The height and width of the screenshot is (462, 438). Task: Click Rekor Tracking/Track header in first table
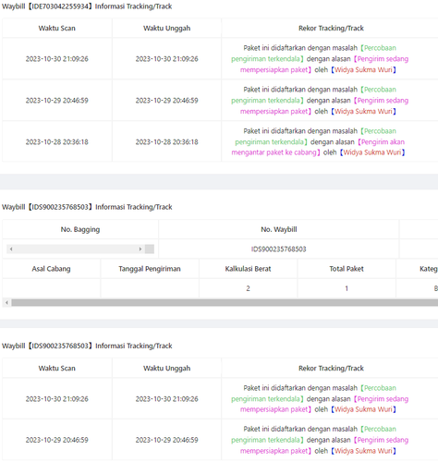coord(331,28)
